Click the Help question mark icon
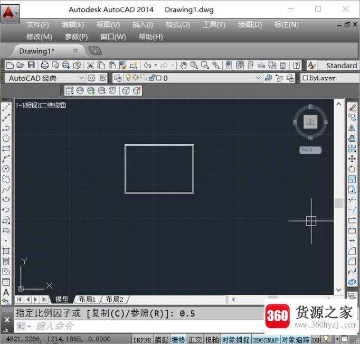Screen dimensions: 360x344 (x=297, y=66)
